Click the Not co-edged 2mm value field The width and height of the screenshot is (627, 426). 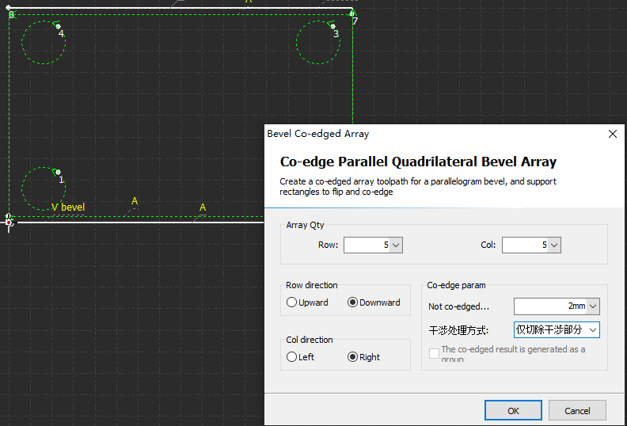pyautogui.click(x=550, y=306)
